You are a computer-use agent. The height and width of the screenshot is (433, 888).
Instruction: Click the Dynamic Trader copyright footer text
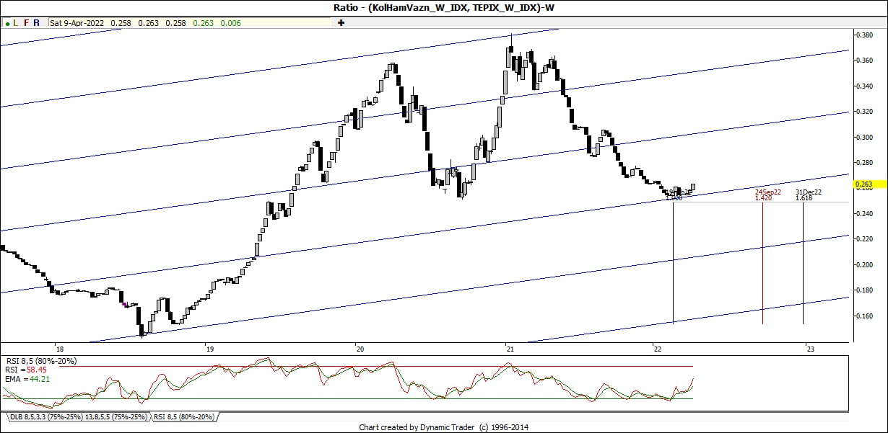coord(444,427)
